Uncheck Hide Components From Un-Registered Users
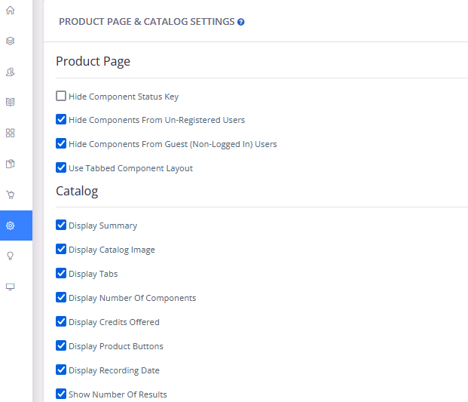The image size is (468, 402). point(61,119)
